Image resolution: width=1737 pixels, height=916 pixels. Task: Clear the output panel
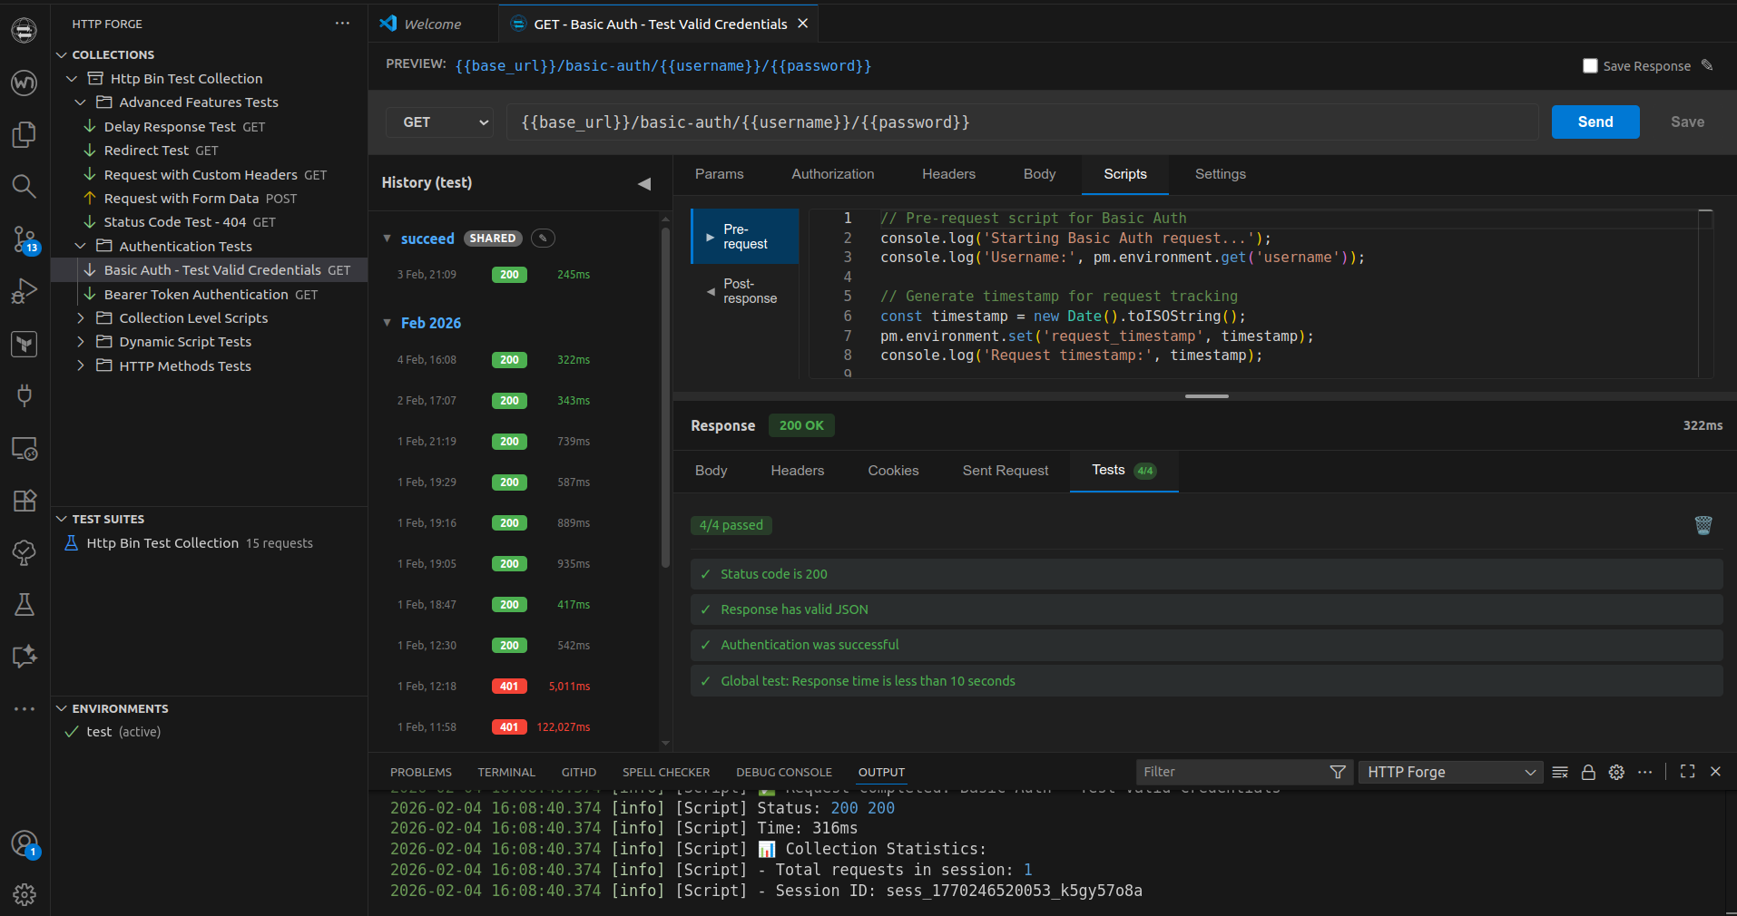(x=1560, y=772)
